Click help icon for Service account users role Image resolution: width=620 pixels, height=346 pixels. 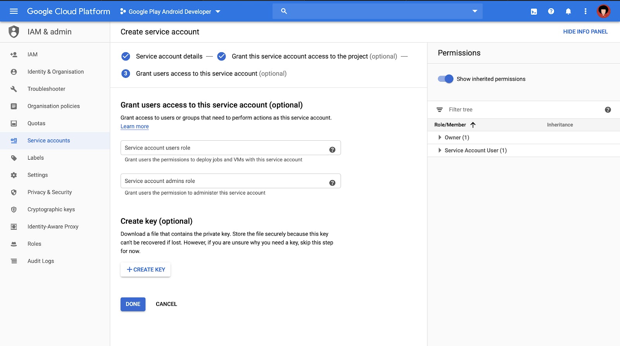click(x=332, y=150)
